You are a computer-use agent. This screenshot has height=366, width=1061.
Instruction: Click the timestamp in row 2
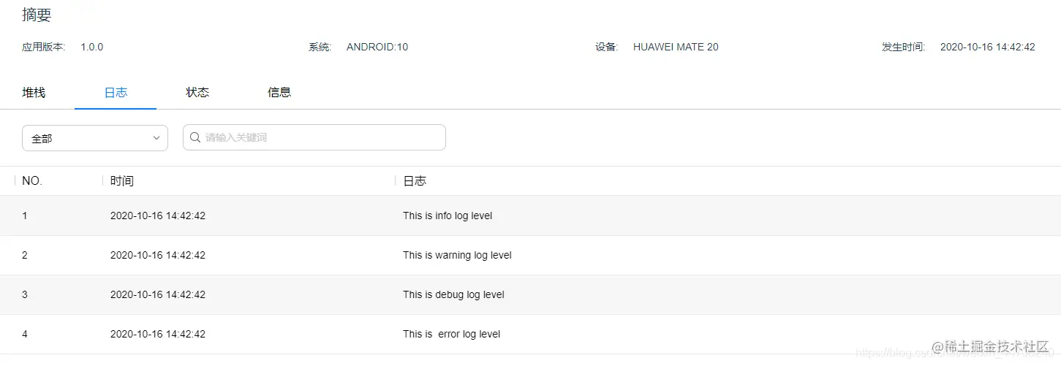(158, 255)
